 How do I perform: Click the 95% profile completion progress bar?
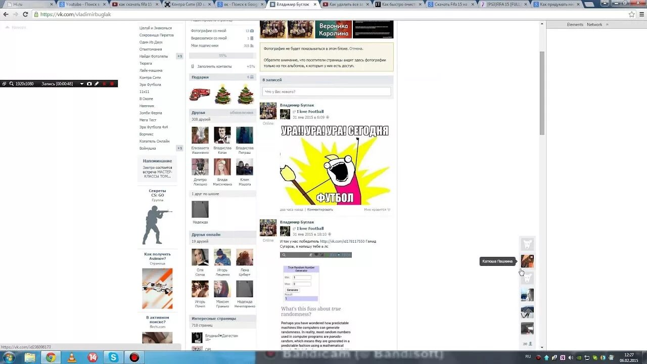pyautogui.click(x=222, y=56)
